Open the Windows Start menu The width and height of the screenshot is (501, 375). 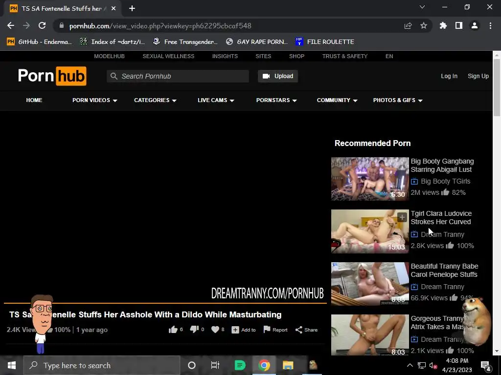12,365
